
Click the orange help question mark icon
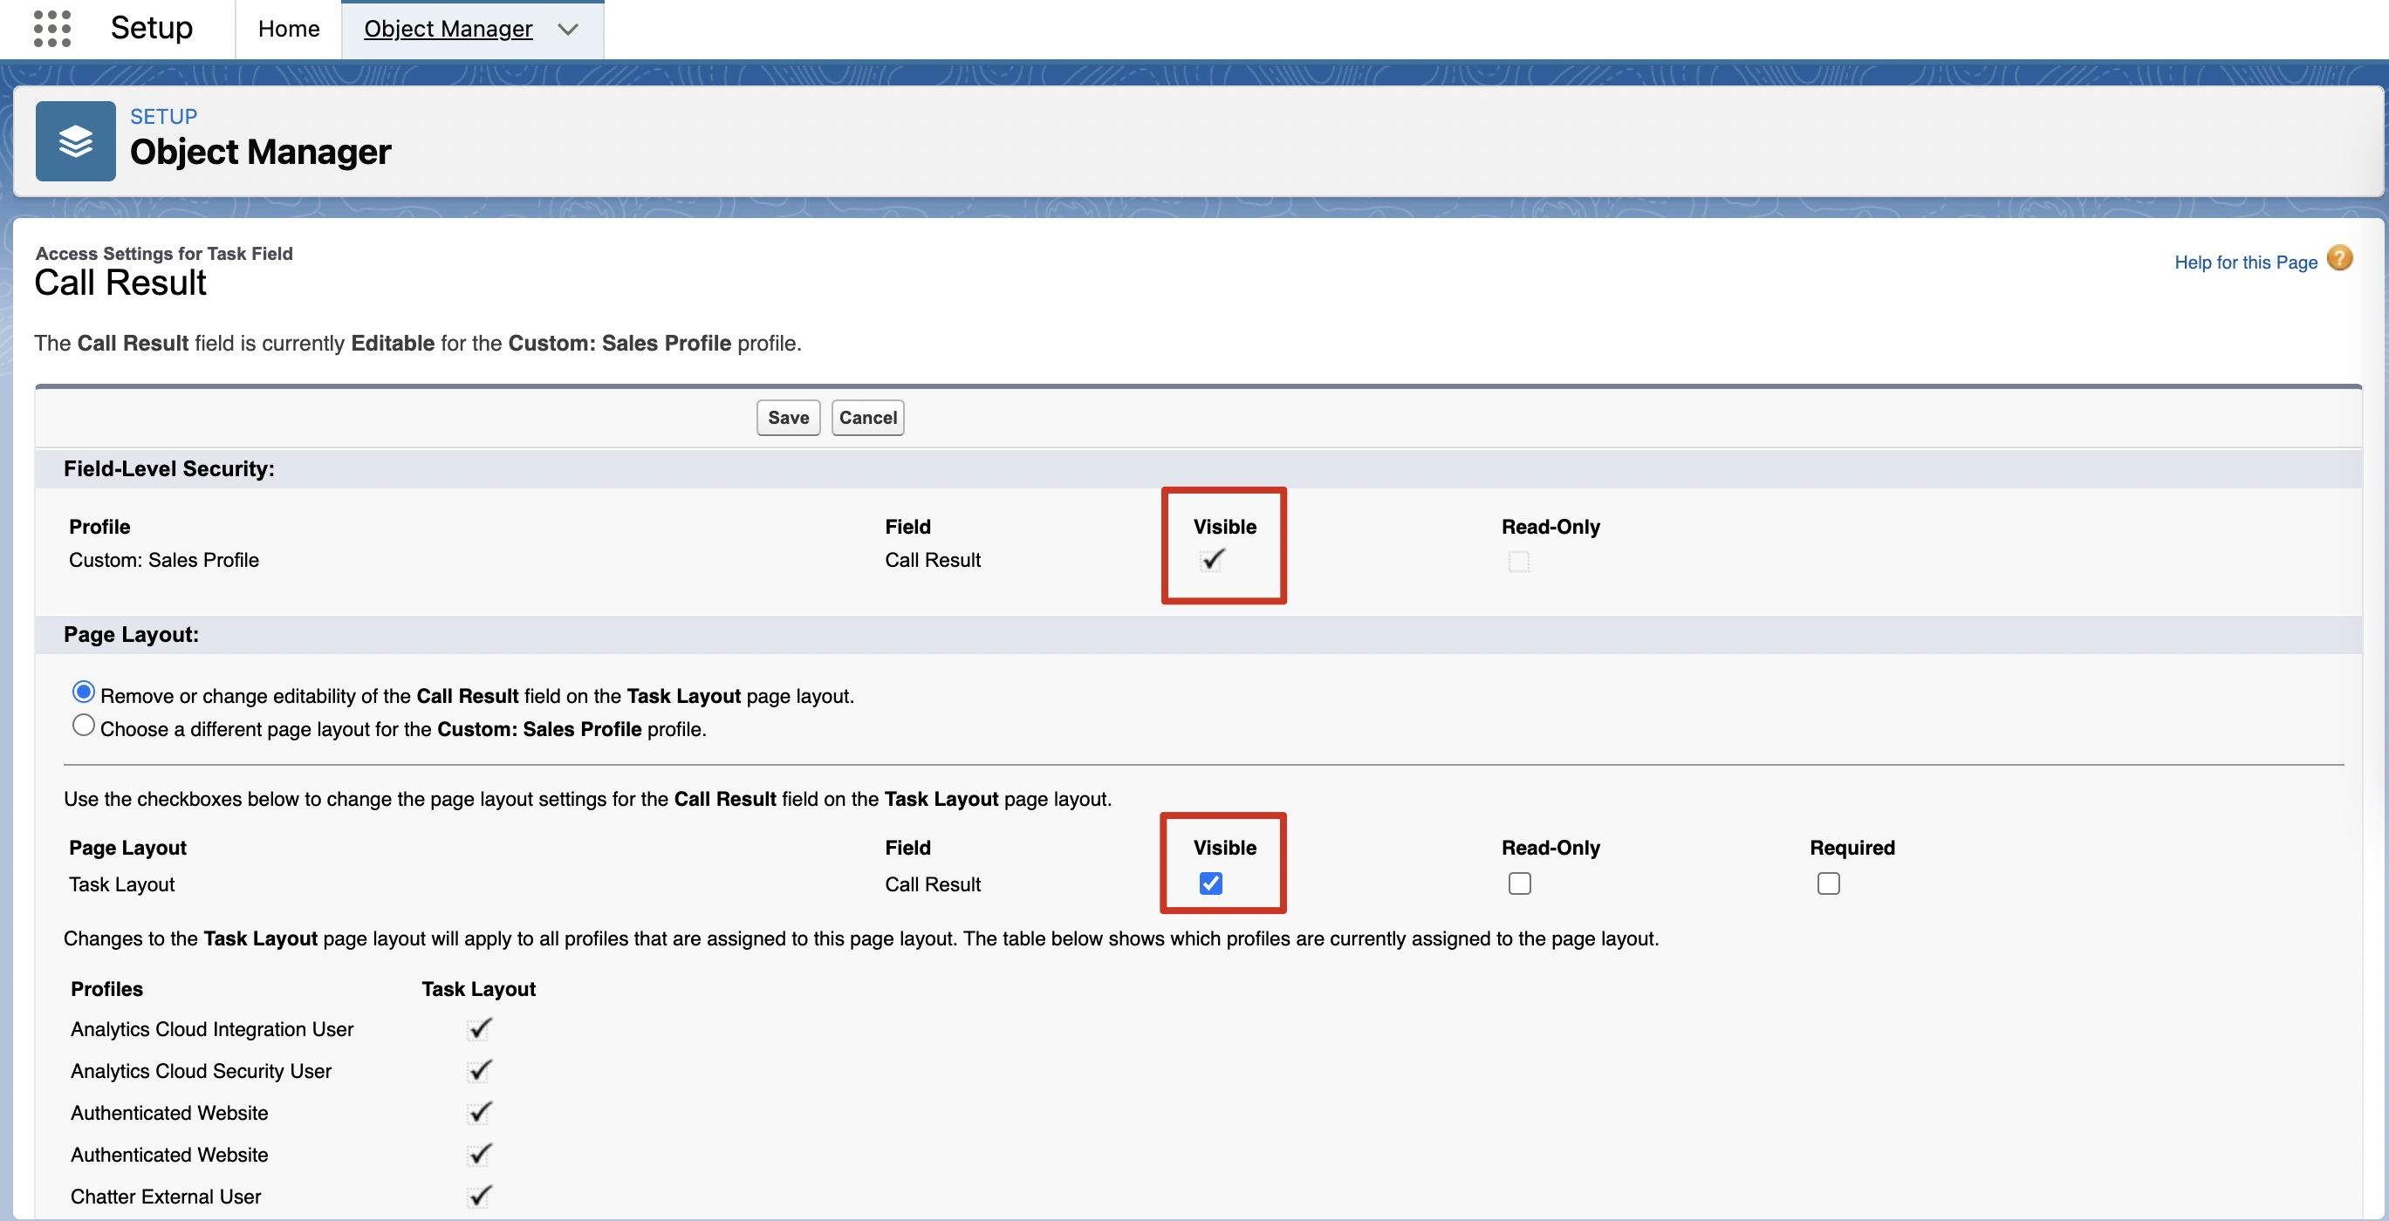point(2340,259)
